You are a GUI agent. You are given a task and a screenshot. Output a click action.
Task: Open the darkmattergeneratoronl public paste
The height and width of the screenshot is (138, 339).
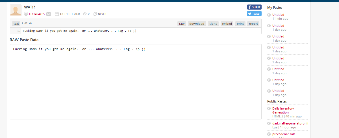click(290, 123)
